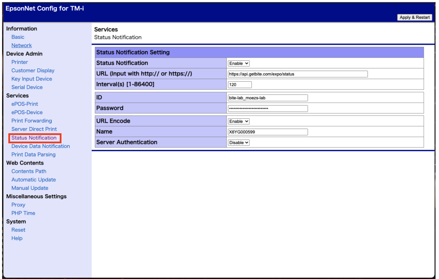Click the 'URL Encode' label
Screen dimensions: 439x279
tap(113, 121)
